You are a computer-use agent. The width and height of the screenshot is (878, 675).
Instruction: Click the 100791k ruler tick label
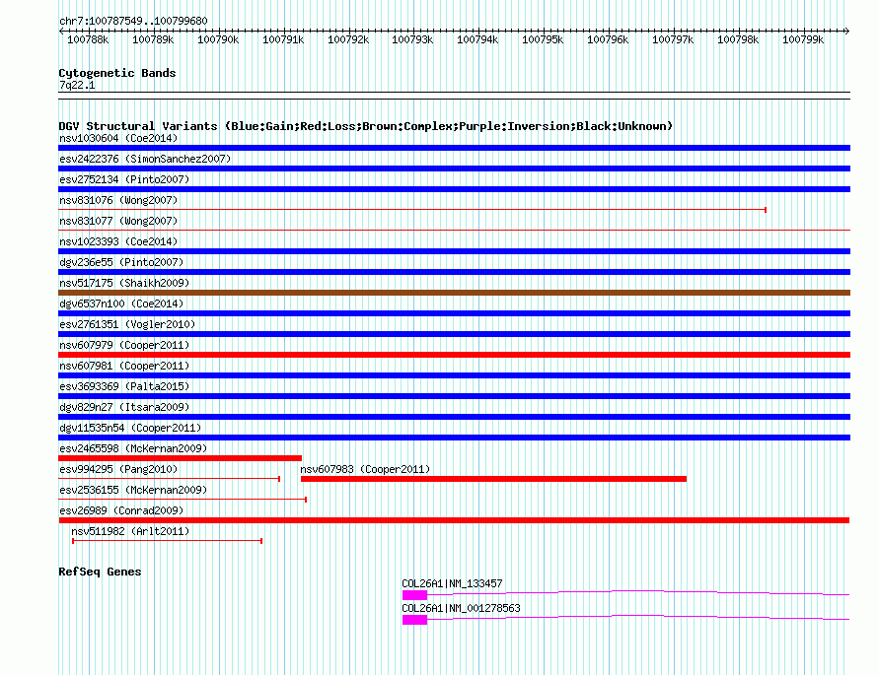point(283,39)
